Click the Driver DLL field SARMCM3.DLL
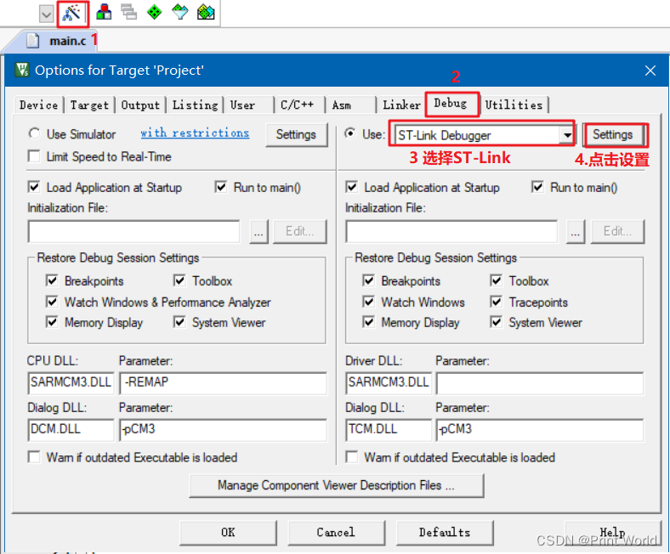The width and height of the screenshot is (670, 554). click(389, 382)
